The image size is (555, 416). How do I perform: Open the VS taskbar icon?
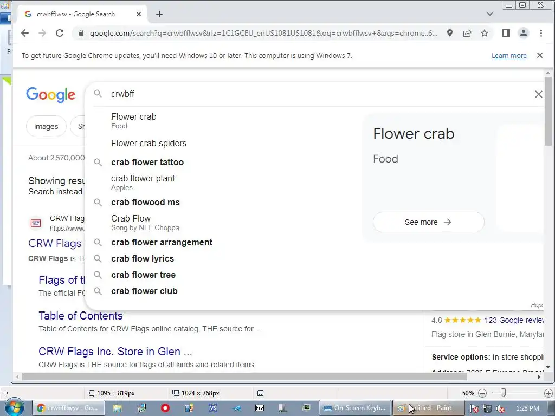pyautogui.click(x=212, y=408)
